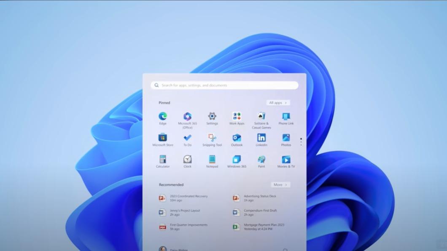The height and width of the screenshot is (251, 447).
Task: Open Mortgage Payment Plan 2023 spreadsheet
Action: click(x=259, y=227)
